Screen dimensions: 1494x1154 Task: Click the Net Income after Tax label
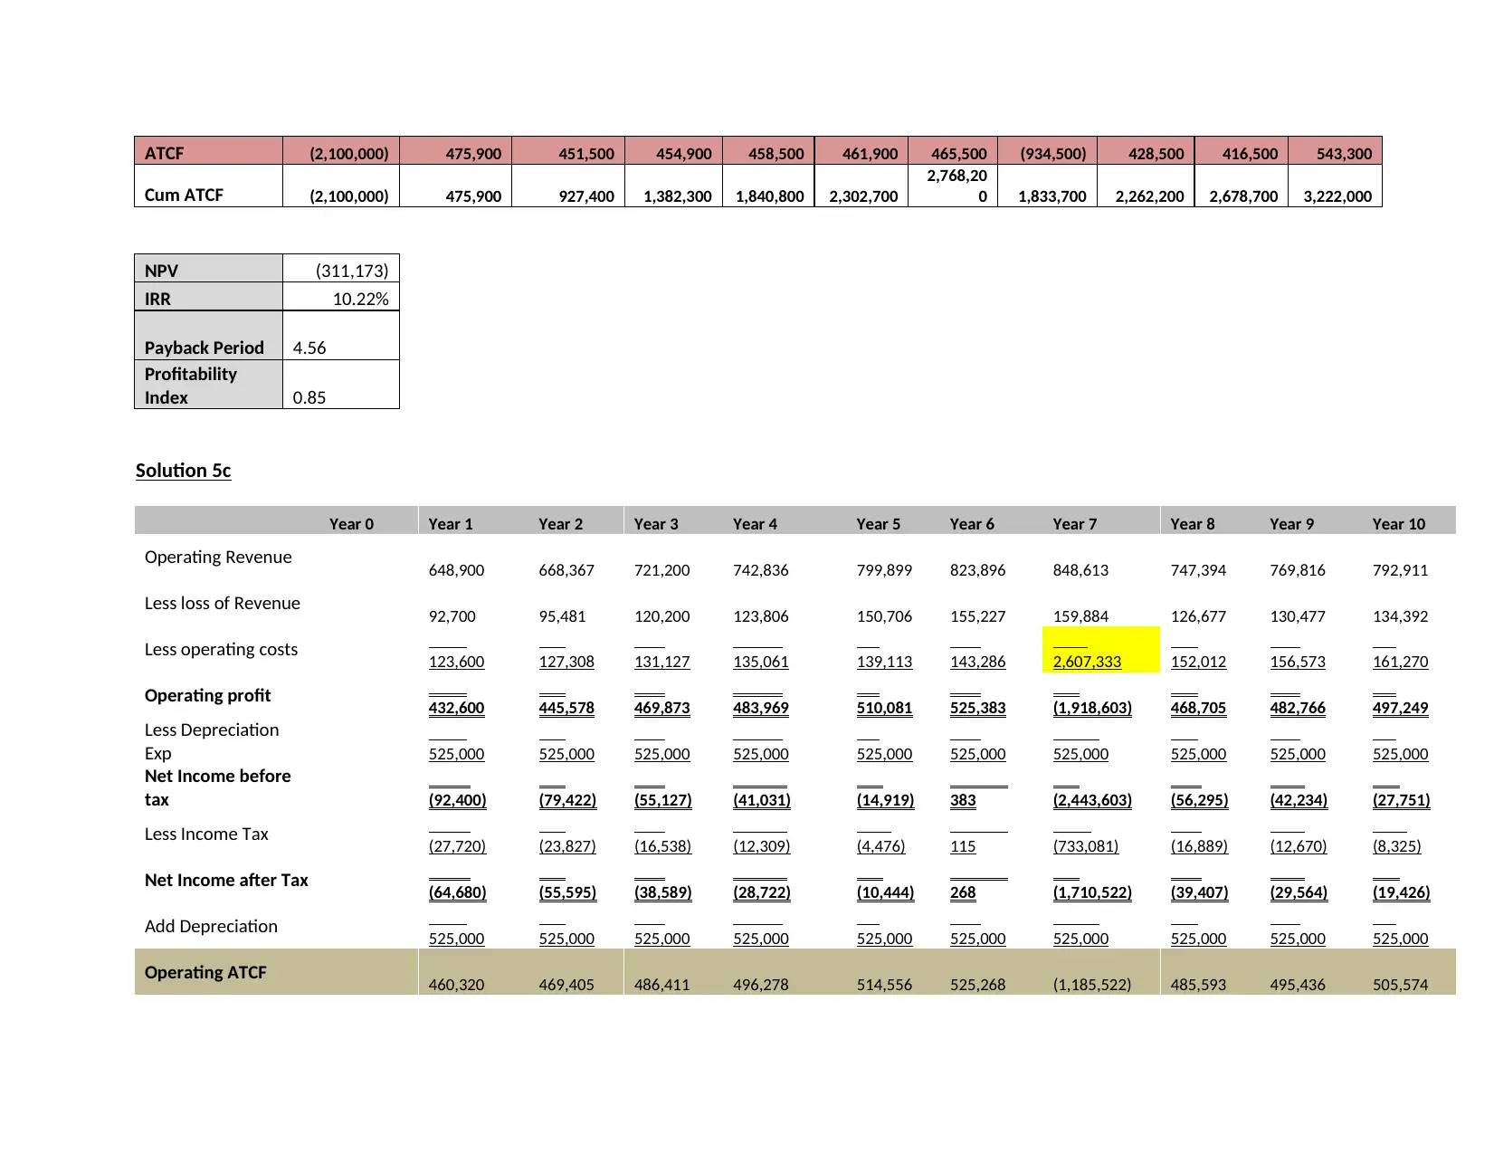coord(226,880)
